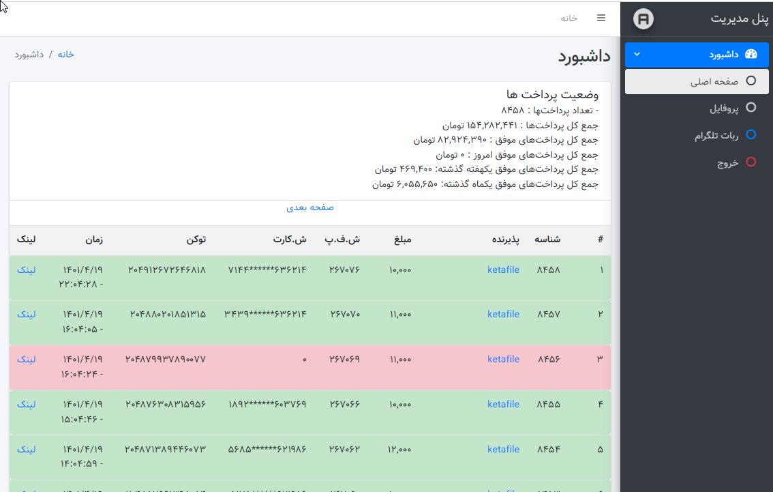Select invoice number ۲۶۷۰۶۹
Viewport: 773px width, 492px height.
click(x=345, y=359)
